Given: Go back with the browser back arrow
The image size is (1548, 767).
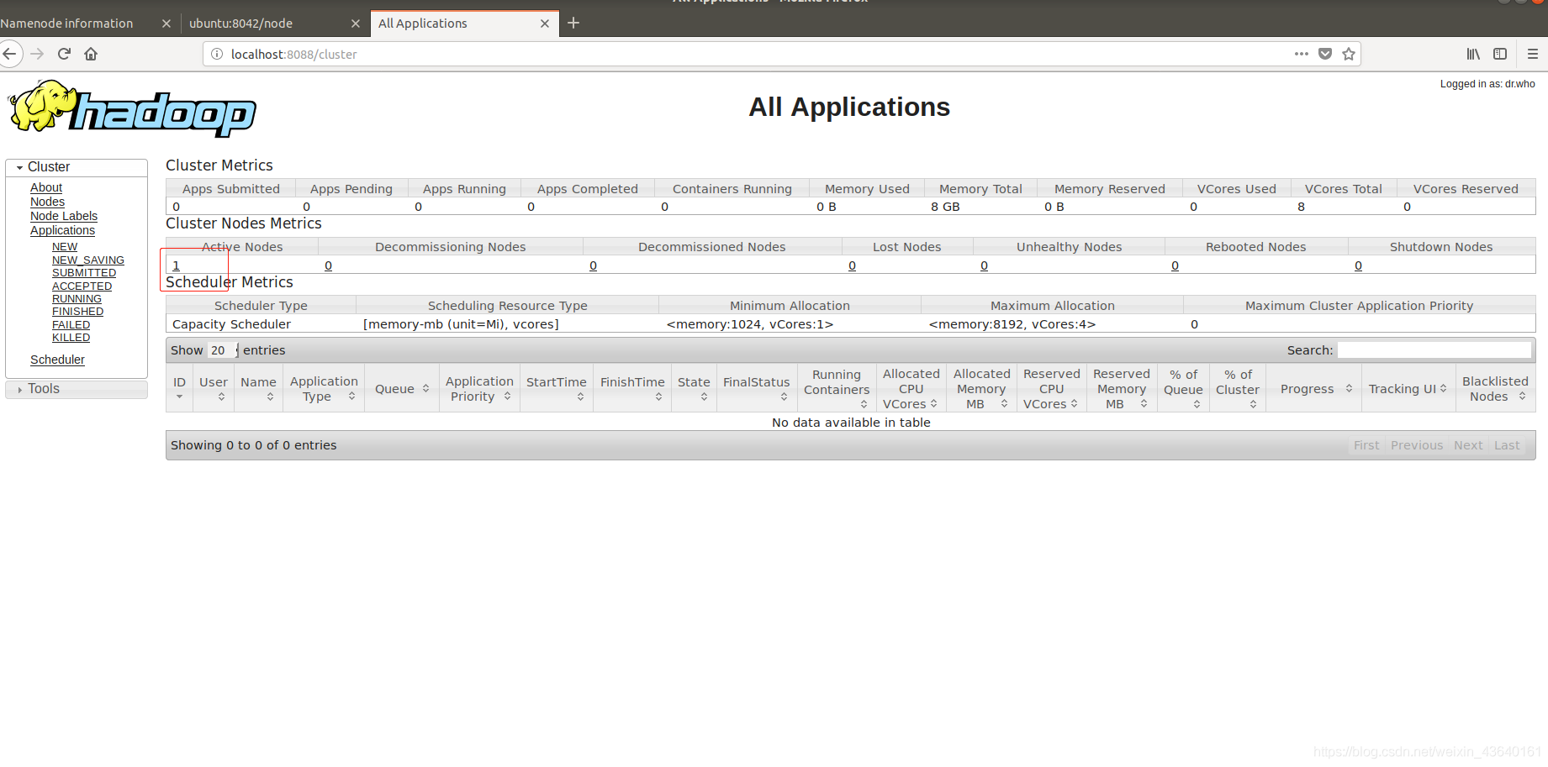Looking at the screenshot, I should point(10,54).
